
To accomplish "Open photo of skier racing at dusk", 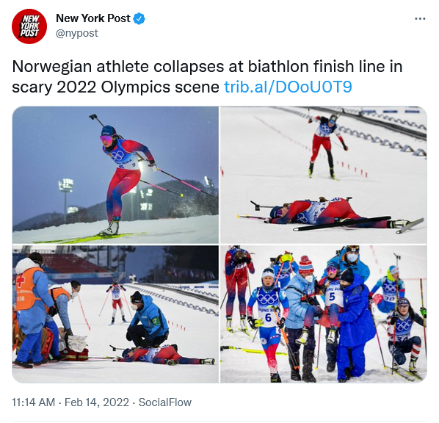I will [115, 175].
